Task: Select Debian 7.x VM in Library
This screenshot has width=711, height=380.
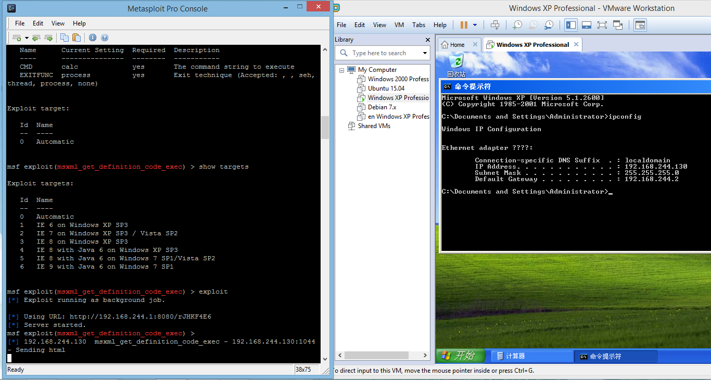Action: [x=382, y=107]
